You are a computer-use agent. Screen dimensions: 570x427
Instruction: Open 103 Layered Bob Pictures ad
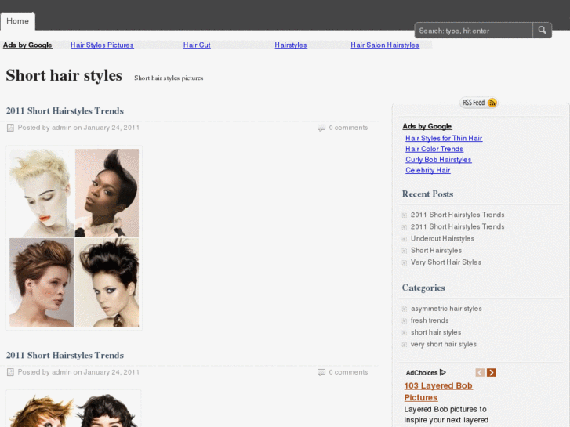[x=438, y=392]
